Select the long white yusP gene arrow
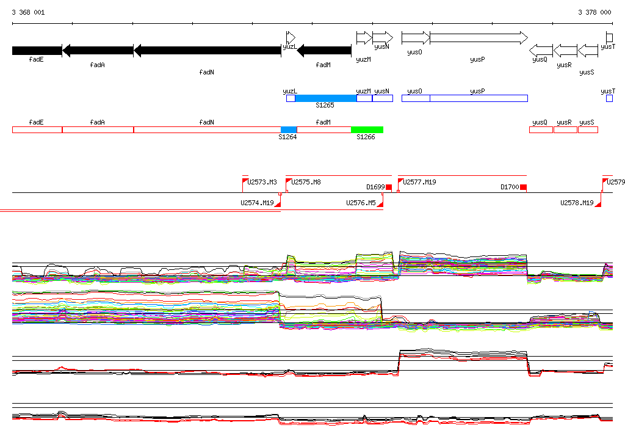This screenshot has height=436, width=625. [x=479, y=38]
